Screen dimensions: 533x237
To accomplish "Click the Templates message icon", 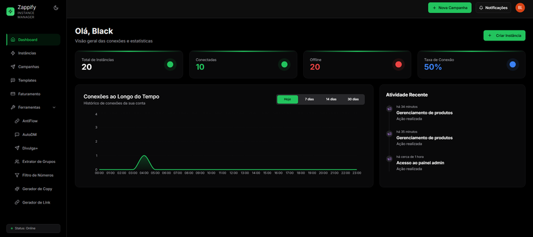I will (x=13, y=81).
